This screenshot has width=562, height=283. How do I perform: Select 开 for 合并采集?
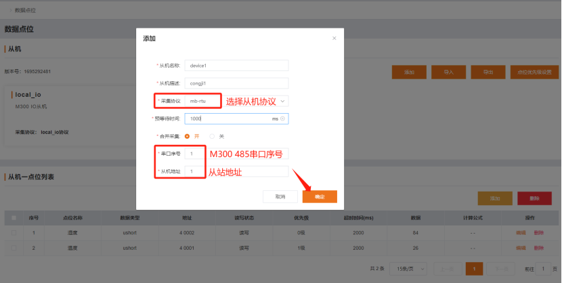pos(188,136)
